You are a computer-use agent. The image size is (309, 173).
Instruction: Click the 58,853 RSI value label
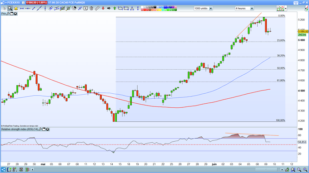pos(302,142)
